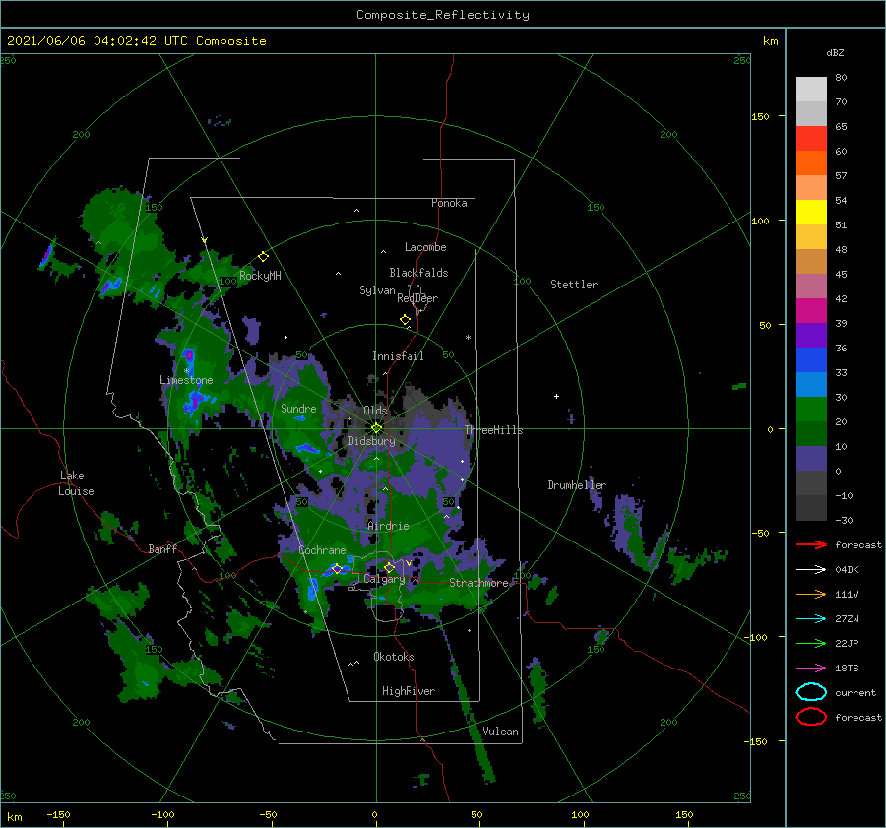Pick the slate purple 0-10 dBZ swatch

click(811, 459)
